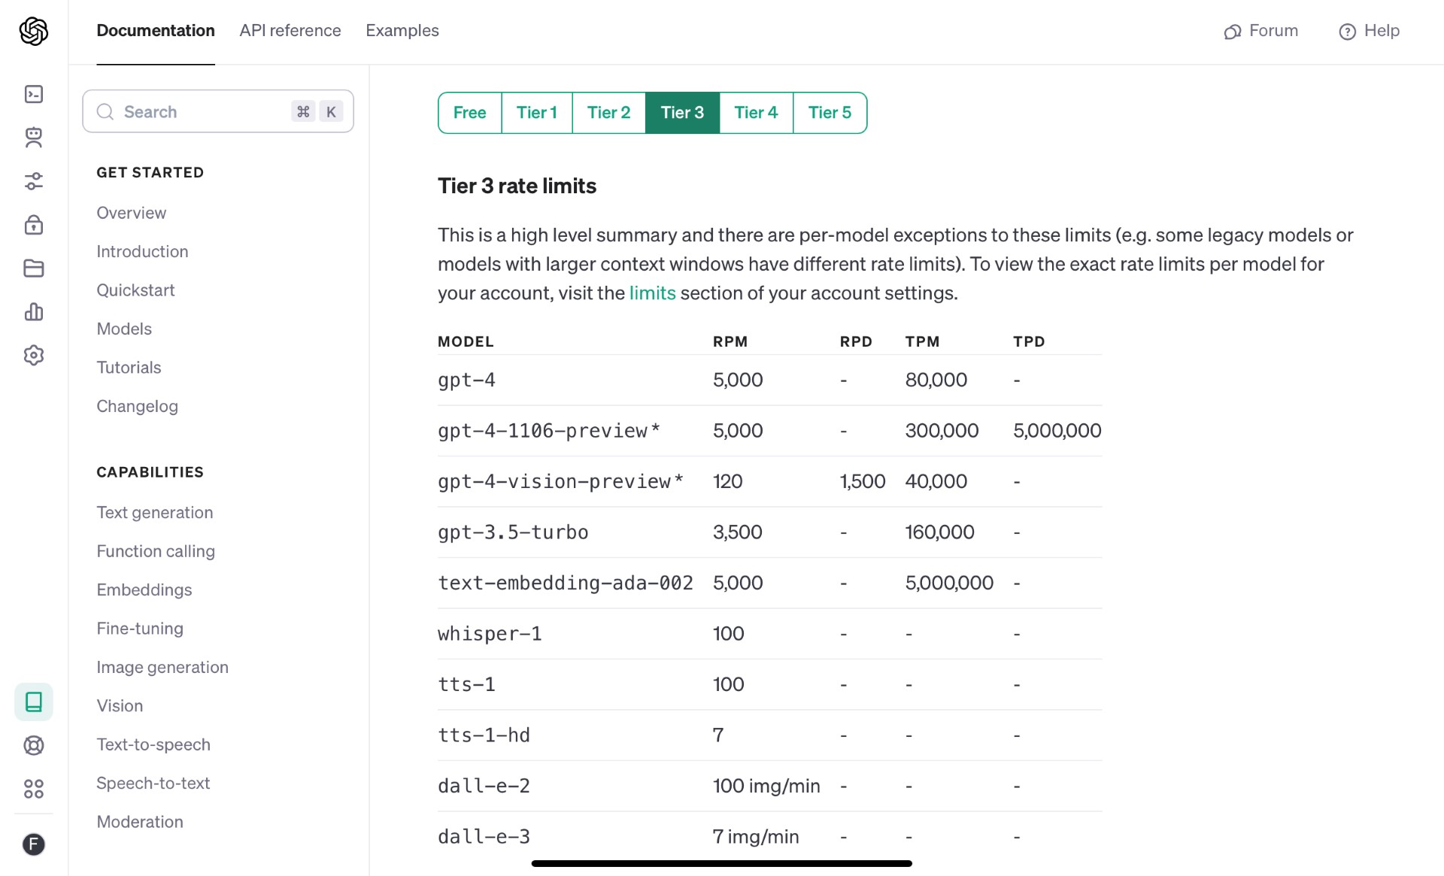This screenshot has height=876, width=1444.
Task: Click the text-embedding-ada-002 model name
Action: coord(565,583)
